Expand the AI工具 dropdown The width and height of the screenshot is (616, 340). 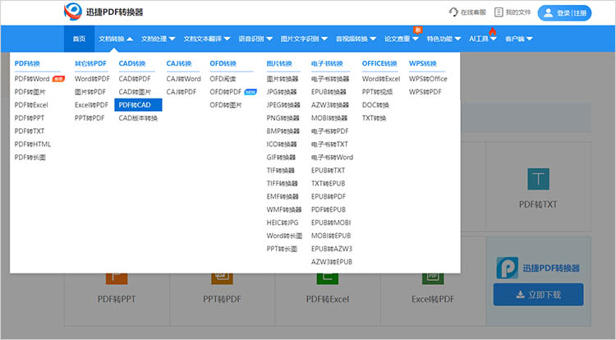[x=483, y=39]
